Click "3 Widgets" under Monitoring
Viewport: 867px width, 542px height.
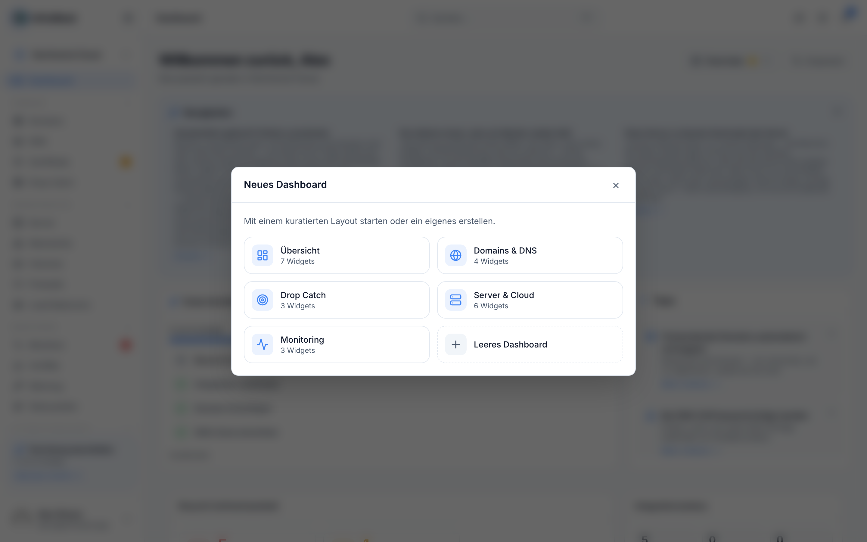pyautogui.click(x=298, y=350)
